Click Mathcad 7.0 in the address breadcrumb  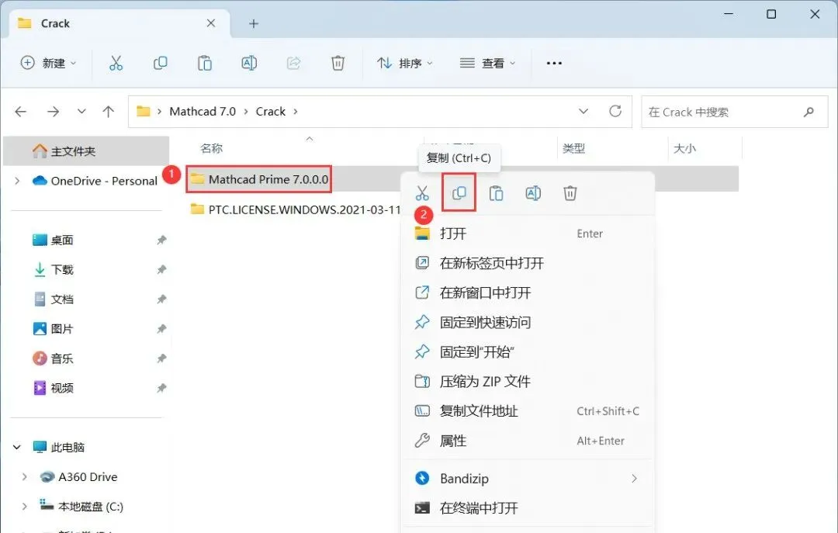coord(203,111)
